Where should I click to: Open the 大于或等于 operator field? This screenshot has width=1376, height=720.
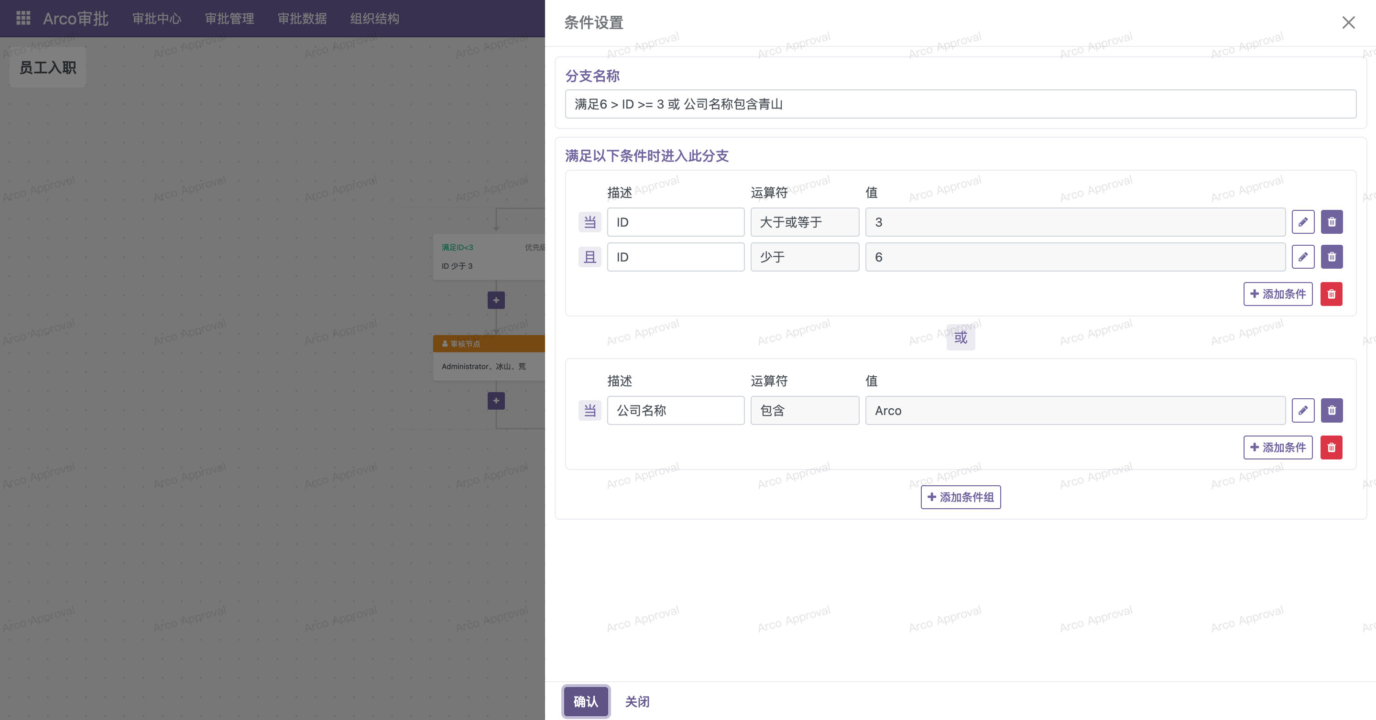point(805,222)
